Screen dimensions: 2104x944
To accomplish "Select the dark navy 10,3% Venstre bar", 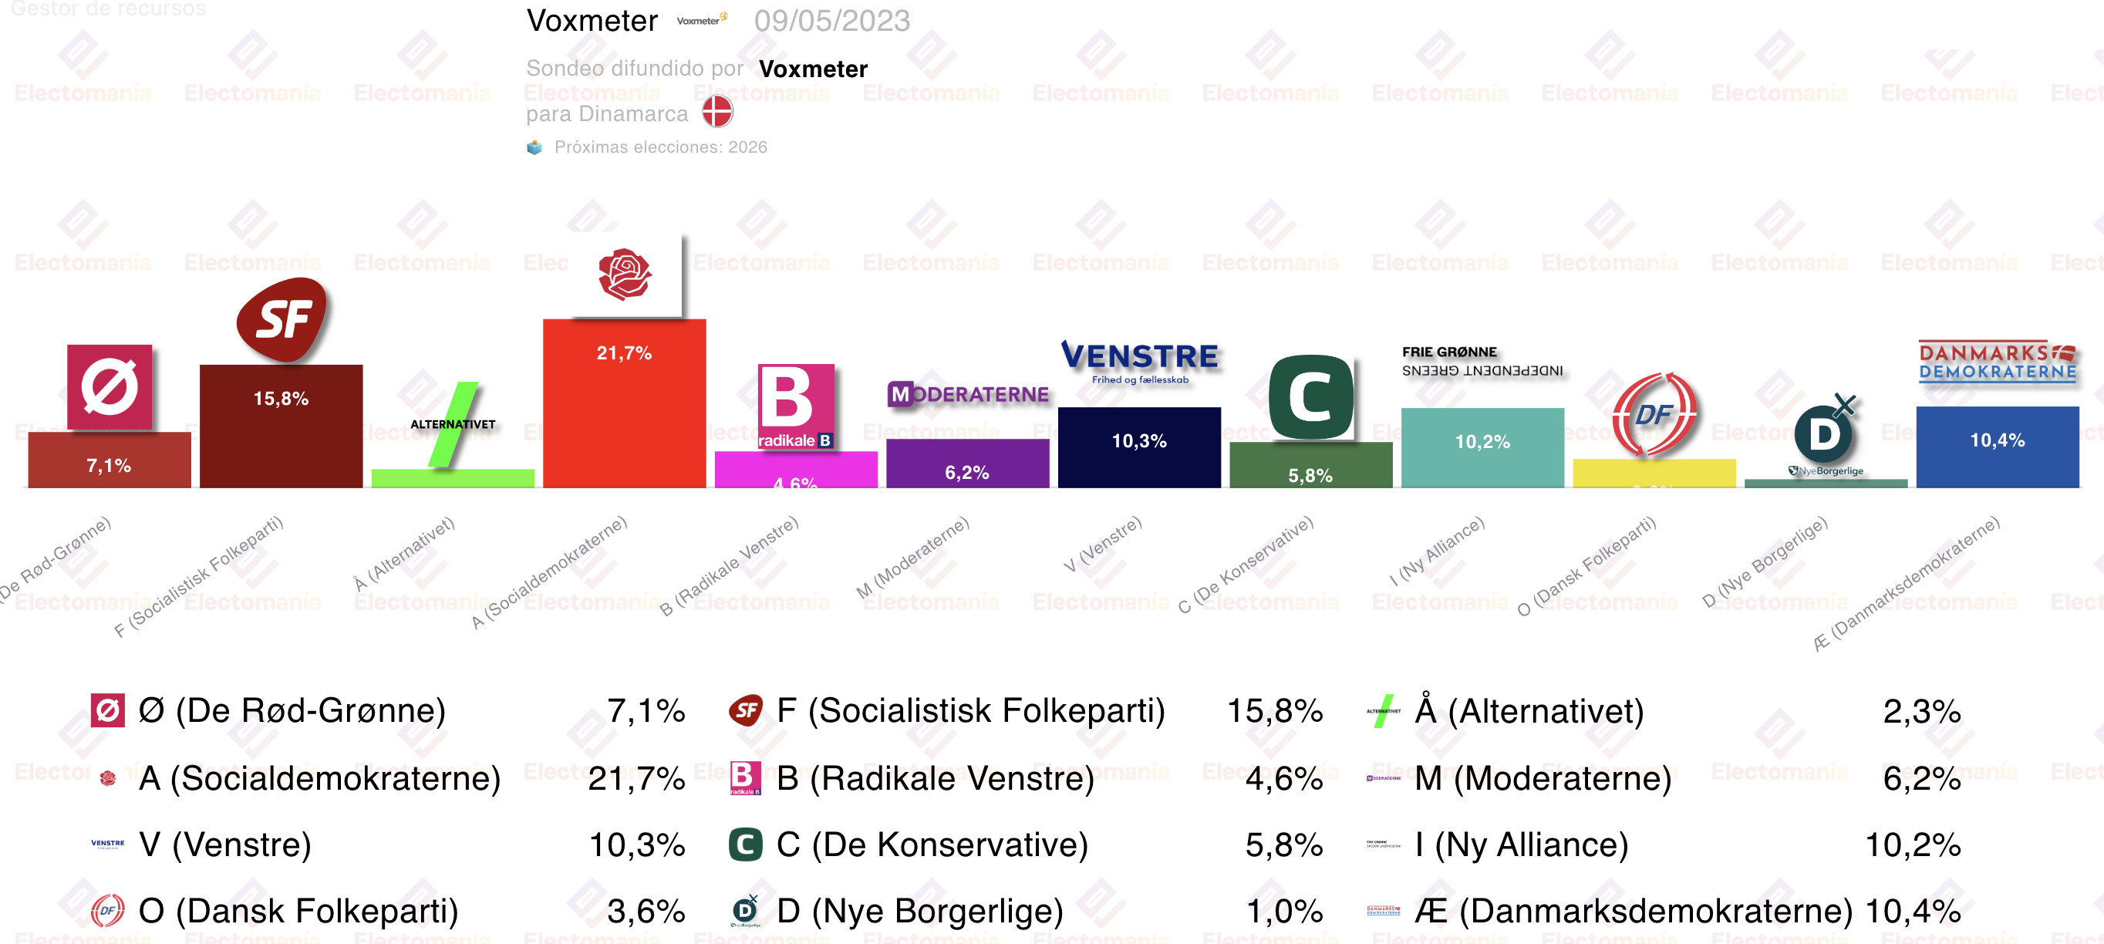I will coord(1139,447).
